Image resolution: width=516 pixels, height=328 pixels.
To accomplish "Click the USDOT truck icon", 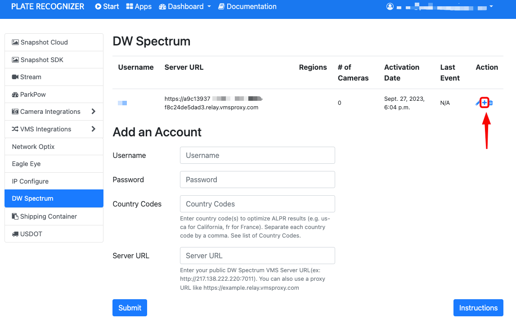I will 16,234.
